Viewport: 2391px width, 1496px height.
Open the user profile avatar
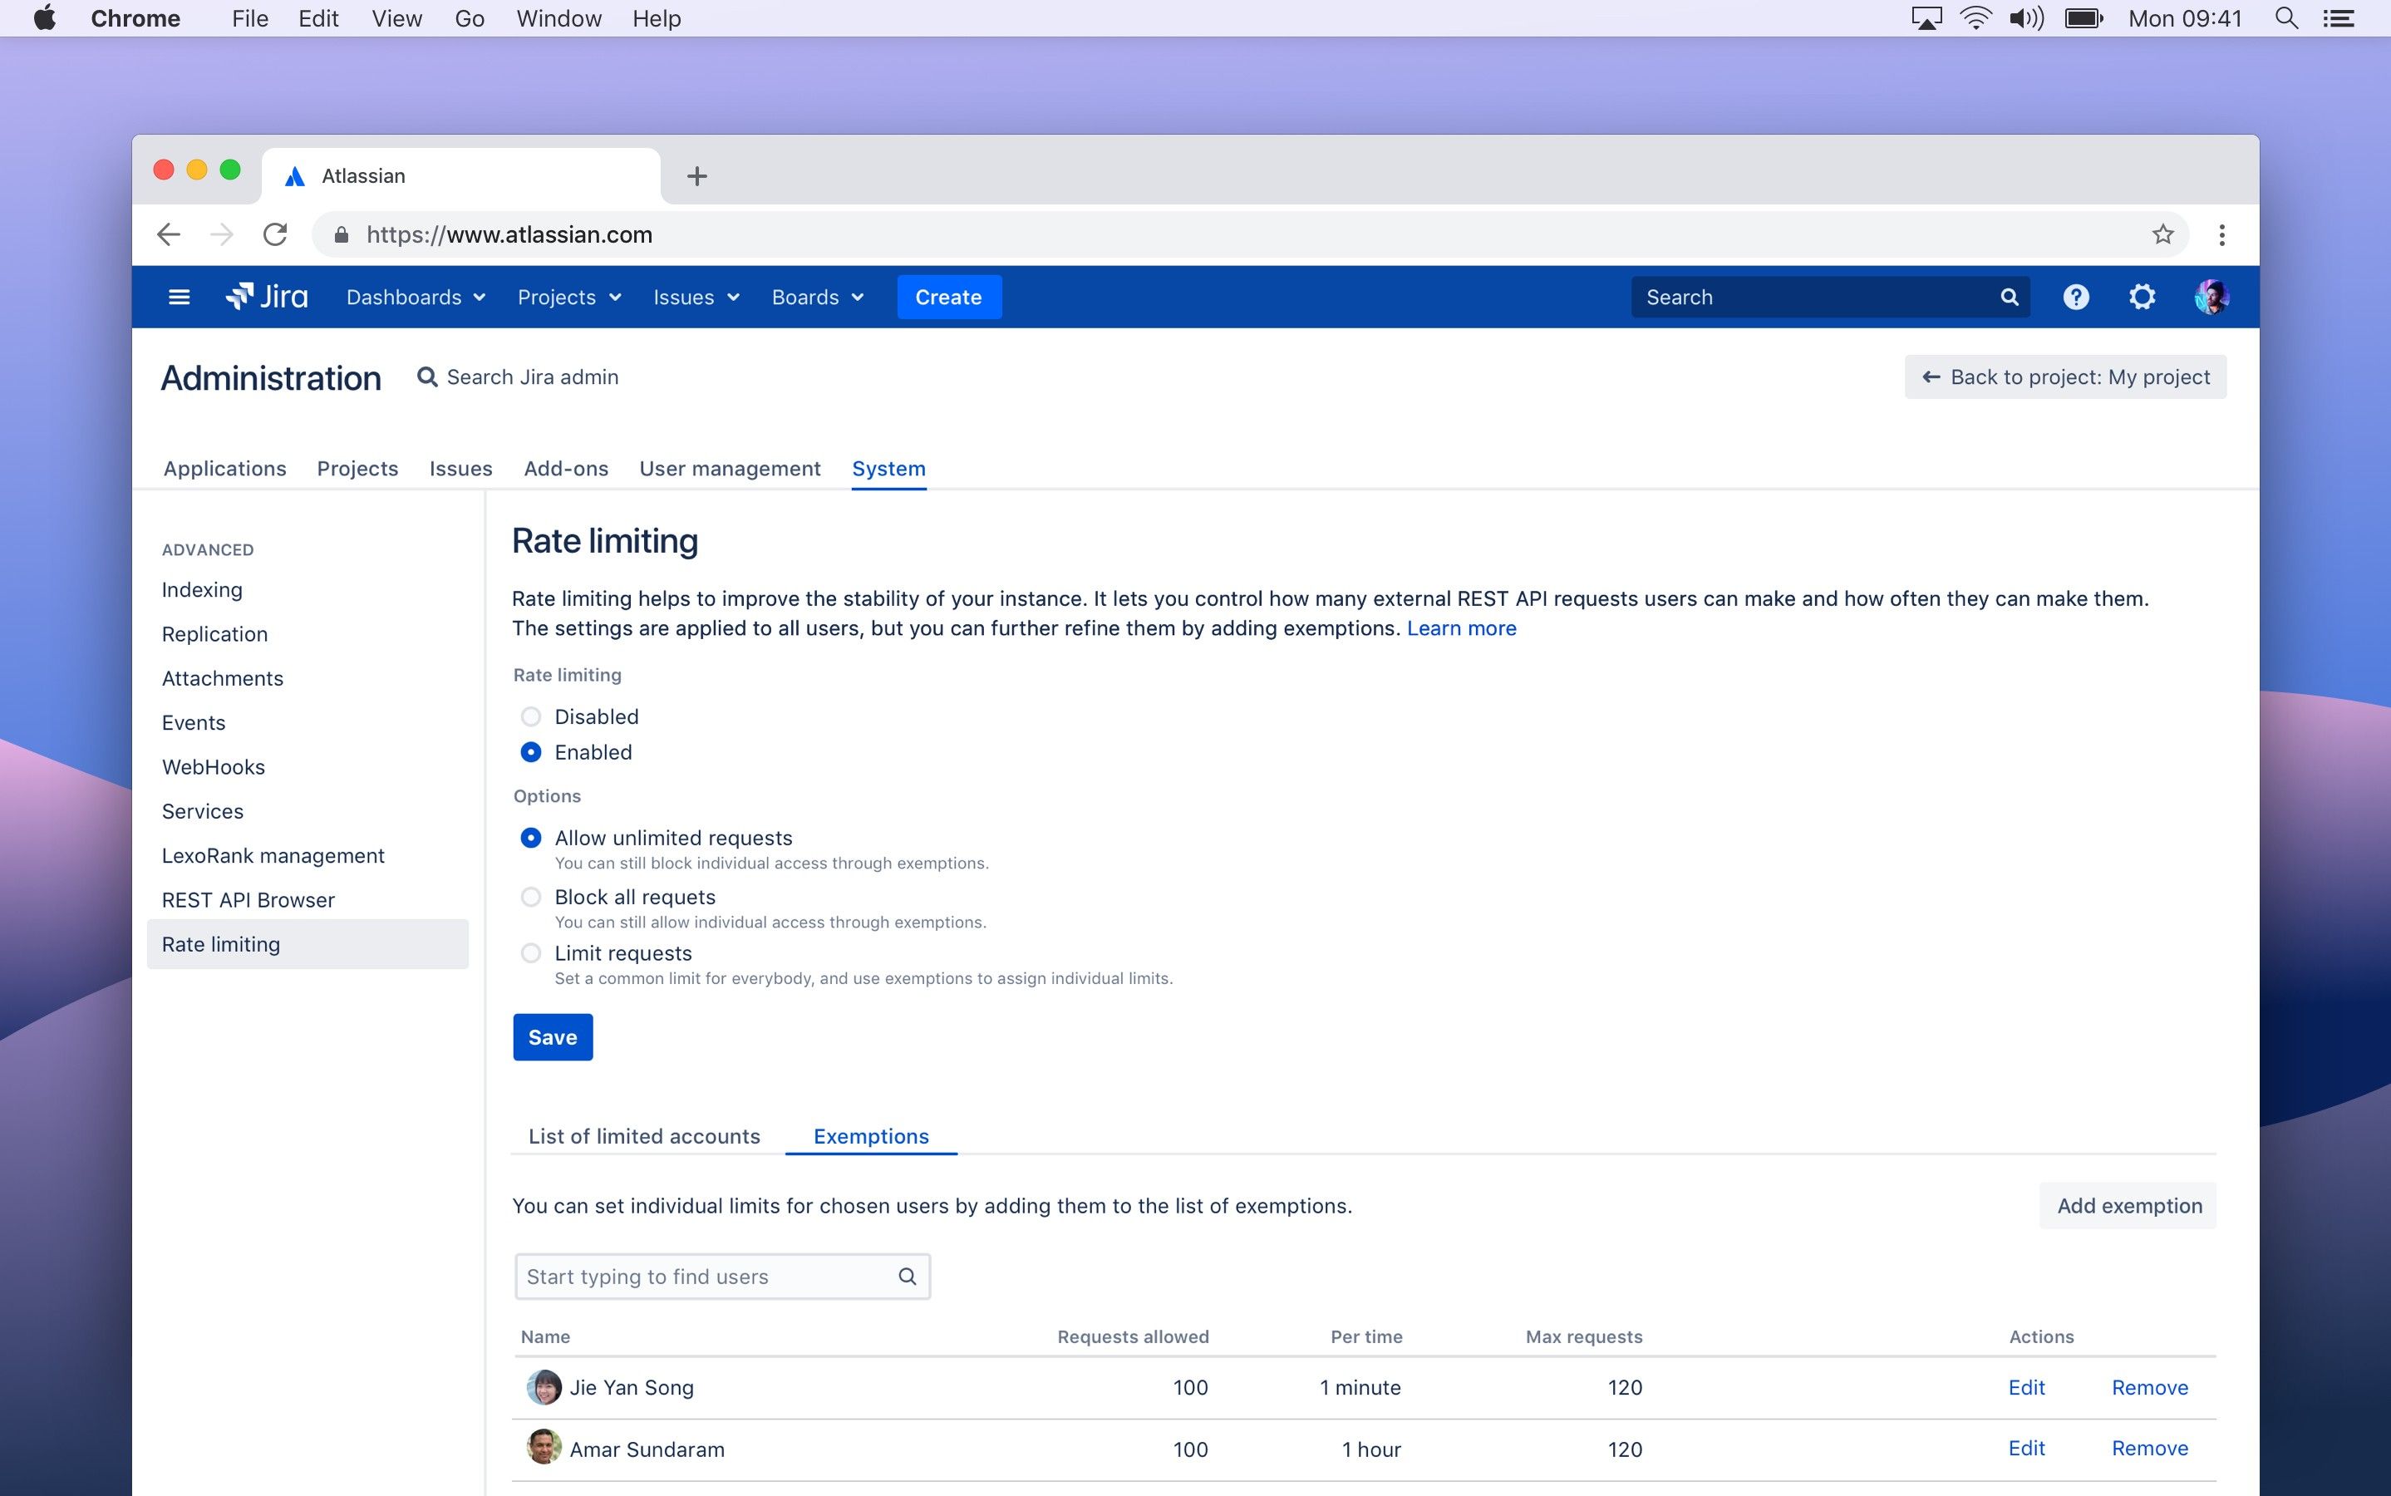2211,297
